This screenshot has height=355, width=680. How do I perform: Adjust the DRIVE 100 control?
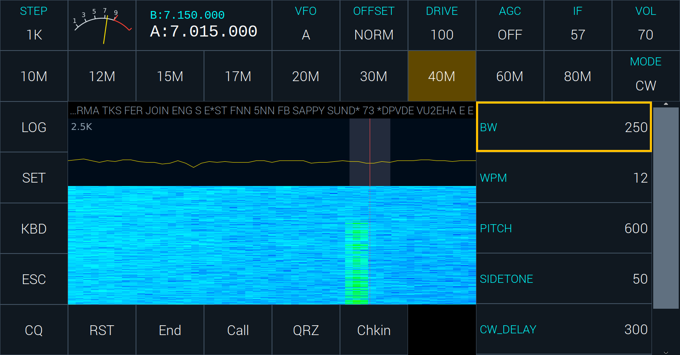coord(442,25)
